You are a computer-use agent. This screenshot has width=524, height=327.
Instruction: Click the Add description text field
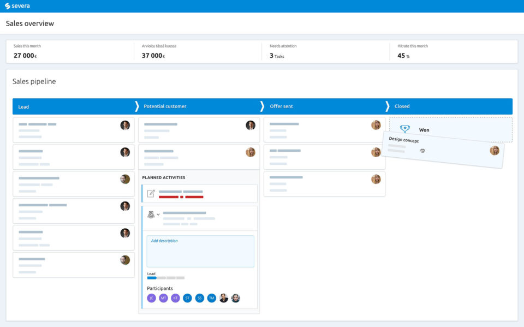coord(200,252)
